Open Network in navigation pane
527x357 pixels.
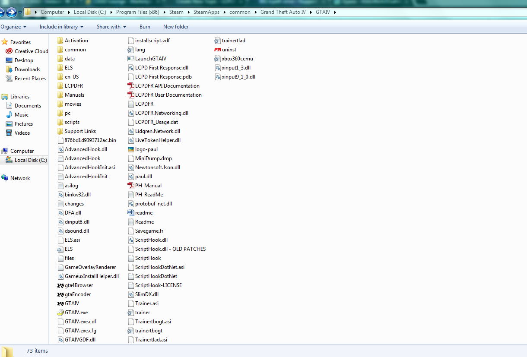16,178
